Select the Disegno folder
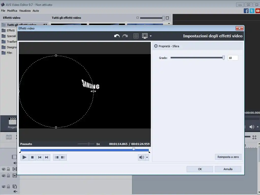This screenshot has width=260, height=195. click(x=9, y=47)
